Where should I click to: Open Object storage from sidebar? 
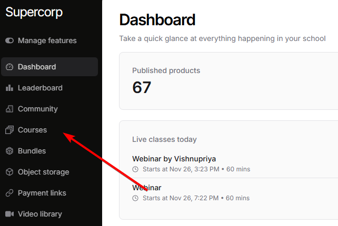(43, 172)
